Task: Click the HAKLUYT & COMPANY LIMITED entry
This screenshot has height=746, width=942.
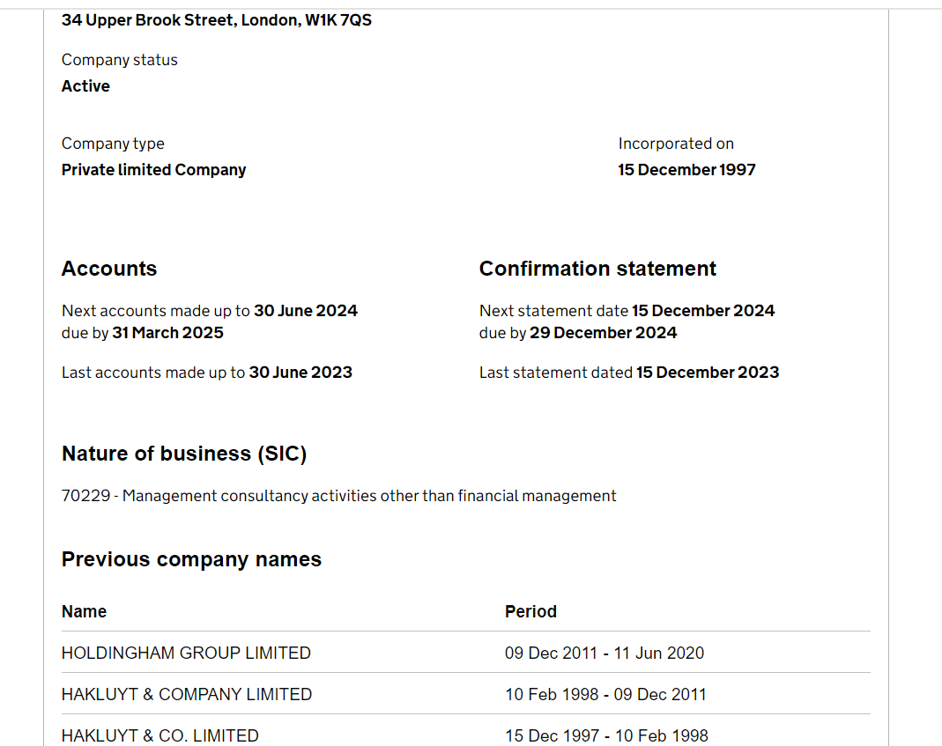Action: [187, 694]
